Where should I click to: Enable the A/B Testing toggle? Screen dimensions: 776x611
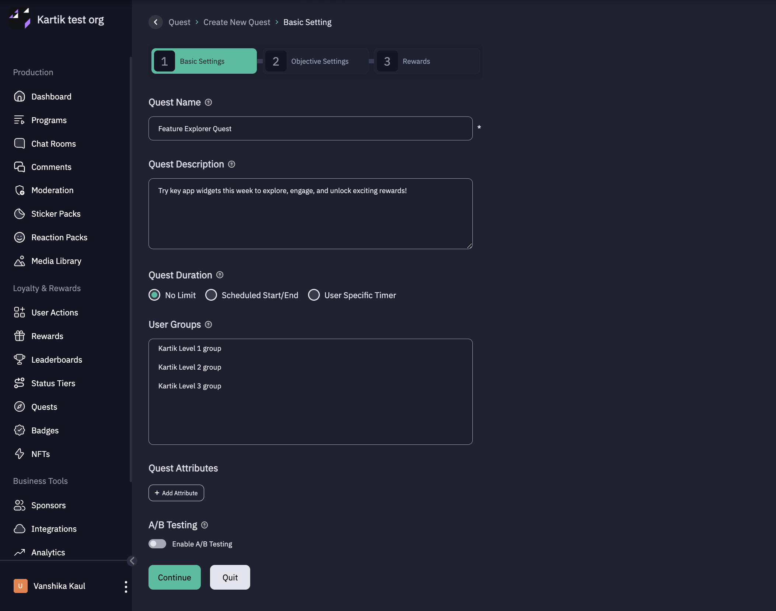pos(157,544)
